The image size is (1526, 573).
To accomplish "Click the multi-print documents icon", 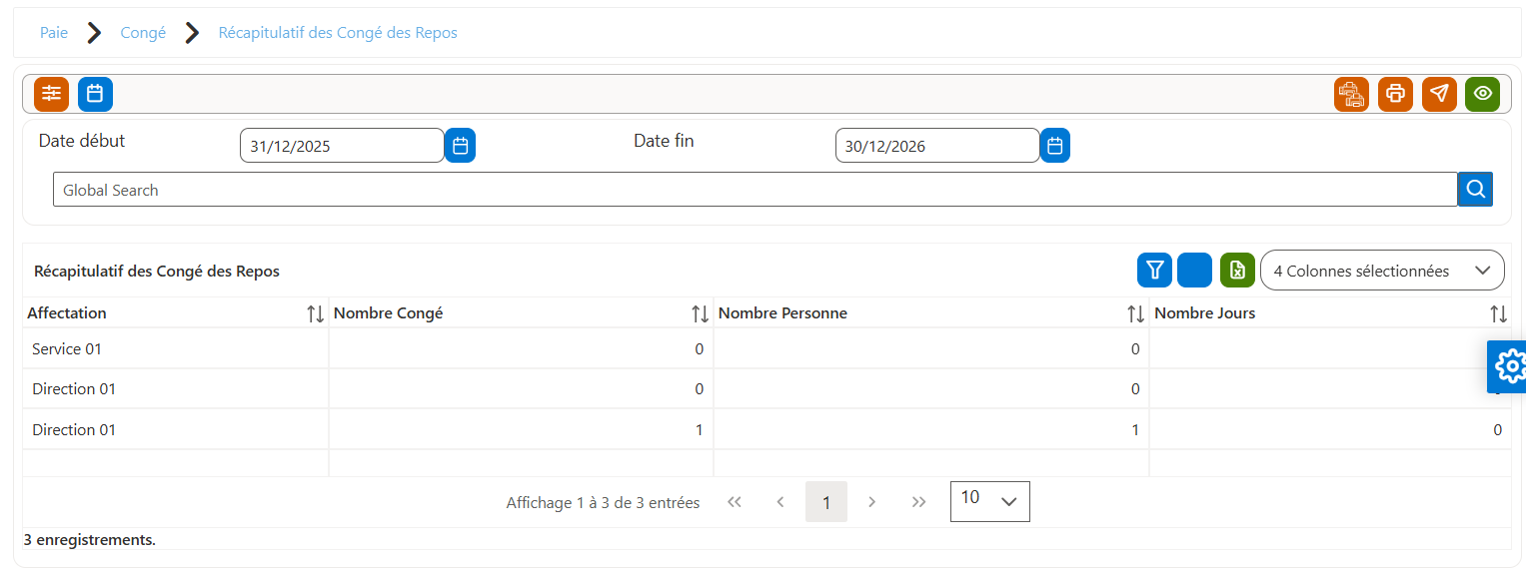I will [x=1351, y=94].
